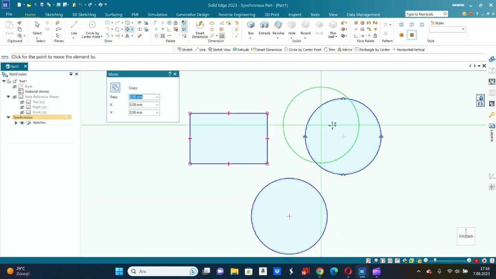Image resolution: width=496 pixels, height=279 pixels.
Task: Show the Top (xy) reference plane
Action: 22,102
